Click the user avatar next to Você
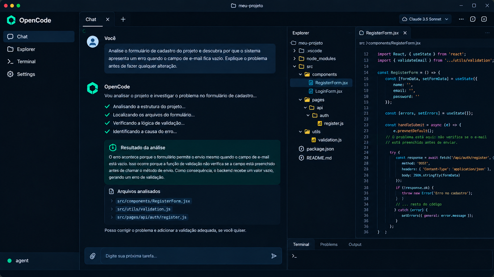 93,42
